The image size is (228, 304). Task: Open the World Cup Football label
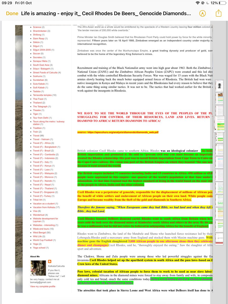(43, 240)
